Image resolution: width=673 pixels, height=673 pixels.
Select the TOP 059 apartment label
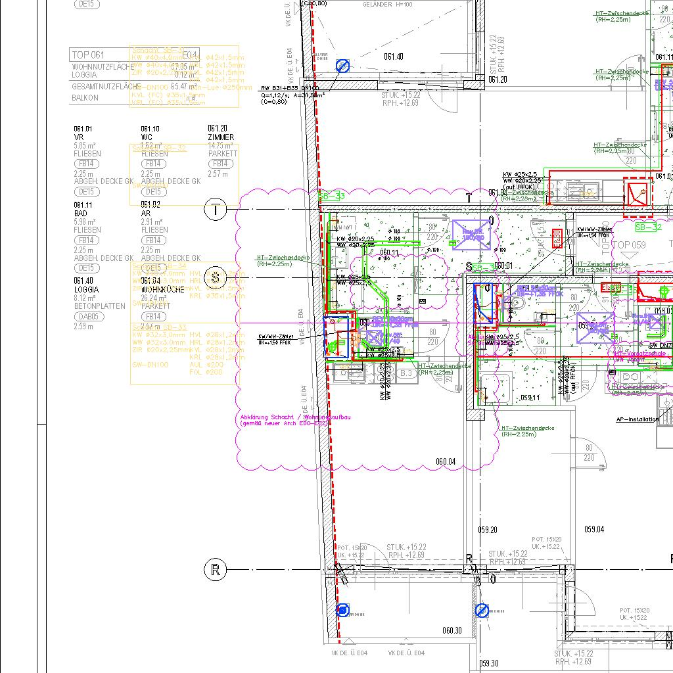[629, 245]
